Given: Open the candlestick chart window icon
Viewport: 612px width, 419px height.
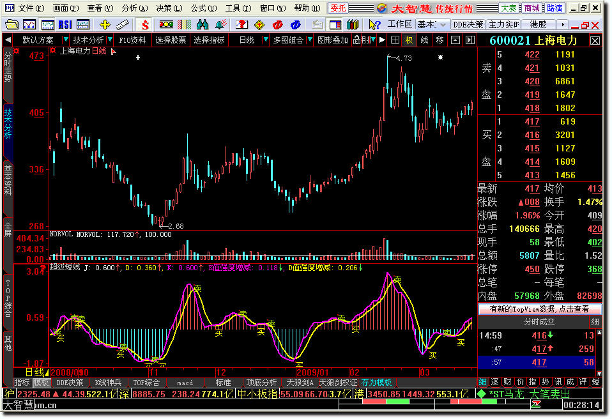Looking at the screenshot, I should tap(48, 25).
